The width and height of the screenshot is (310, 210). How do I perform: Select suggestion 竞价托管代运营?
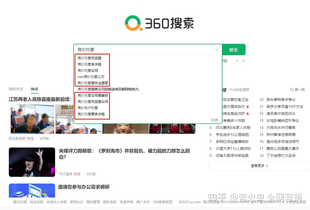point(89,58)
